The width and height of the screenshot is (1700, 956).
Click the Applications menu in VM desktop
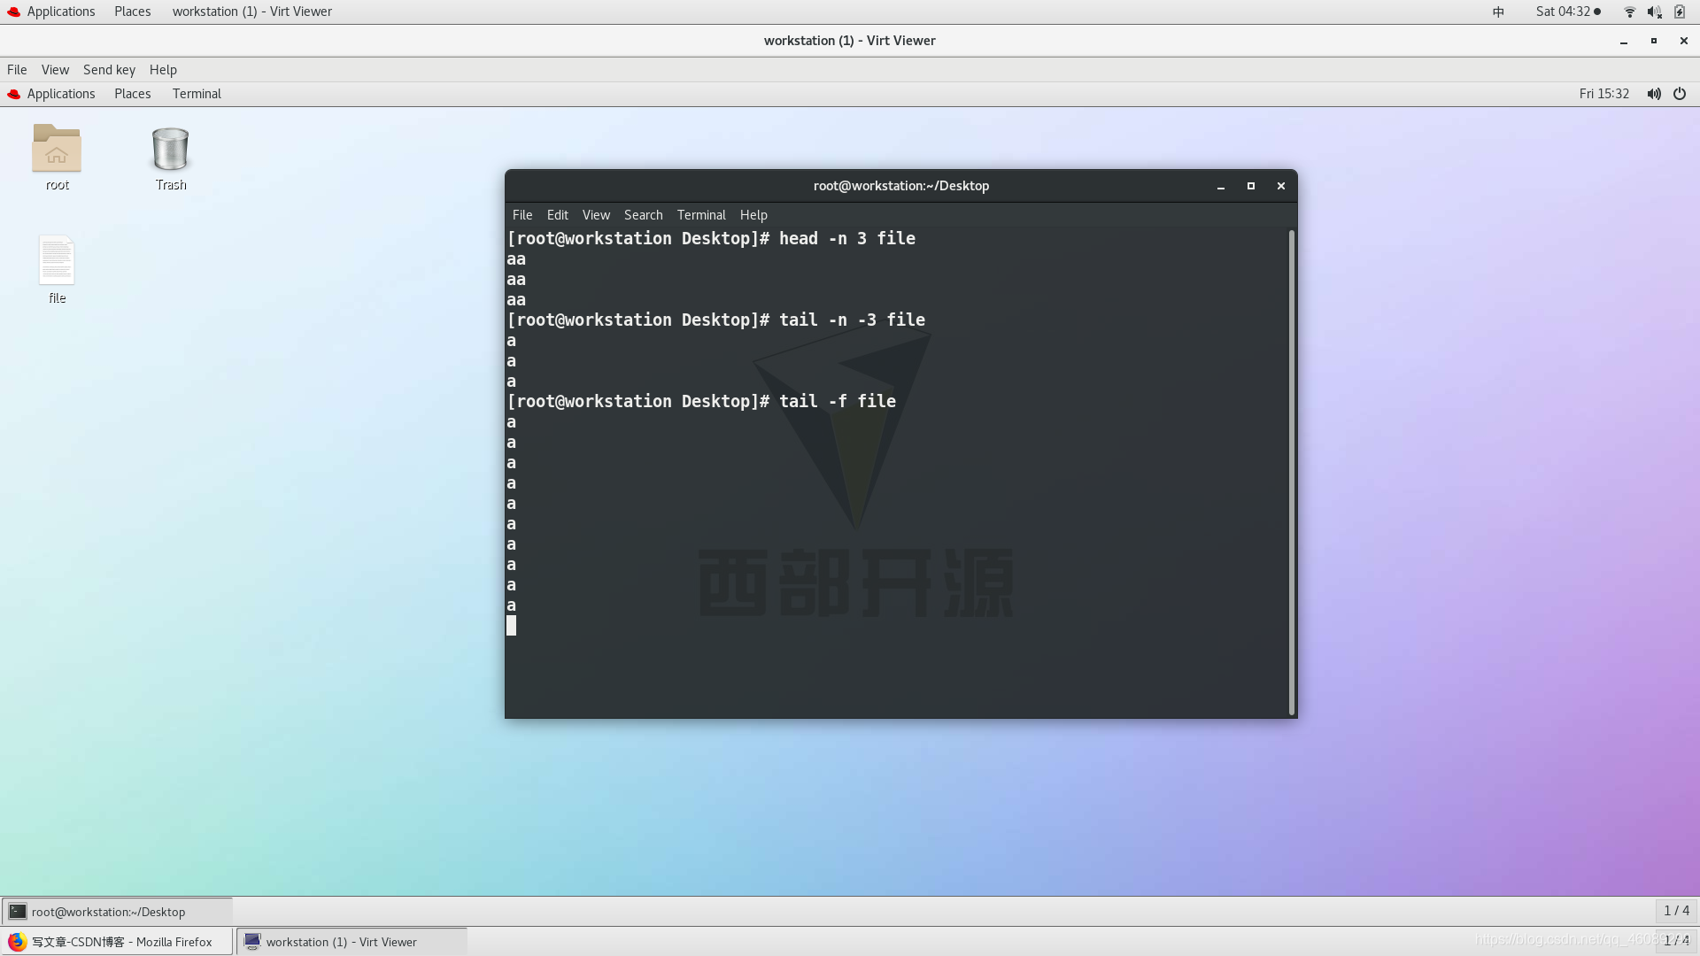61,93
